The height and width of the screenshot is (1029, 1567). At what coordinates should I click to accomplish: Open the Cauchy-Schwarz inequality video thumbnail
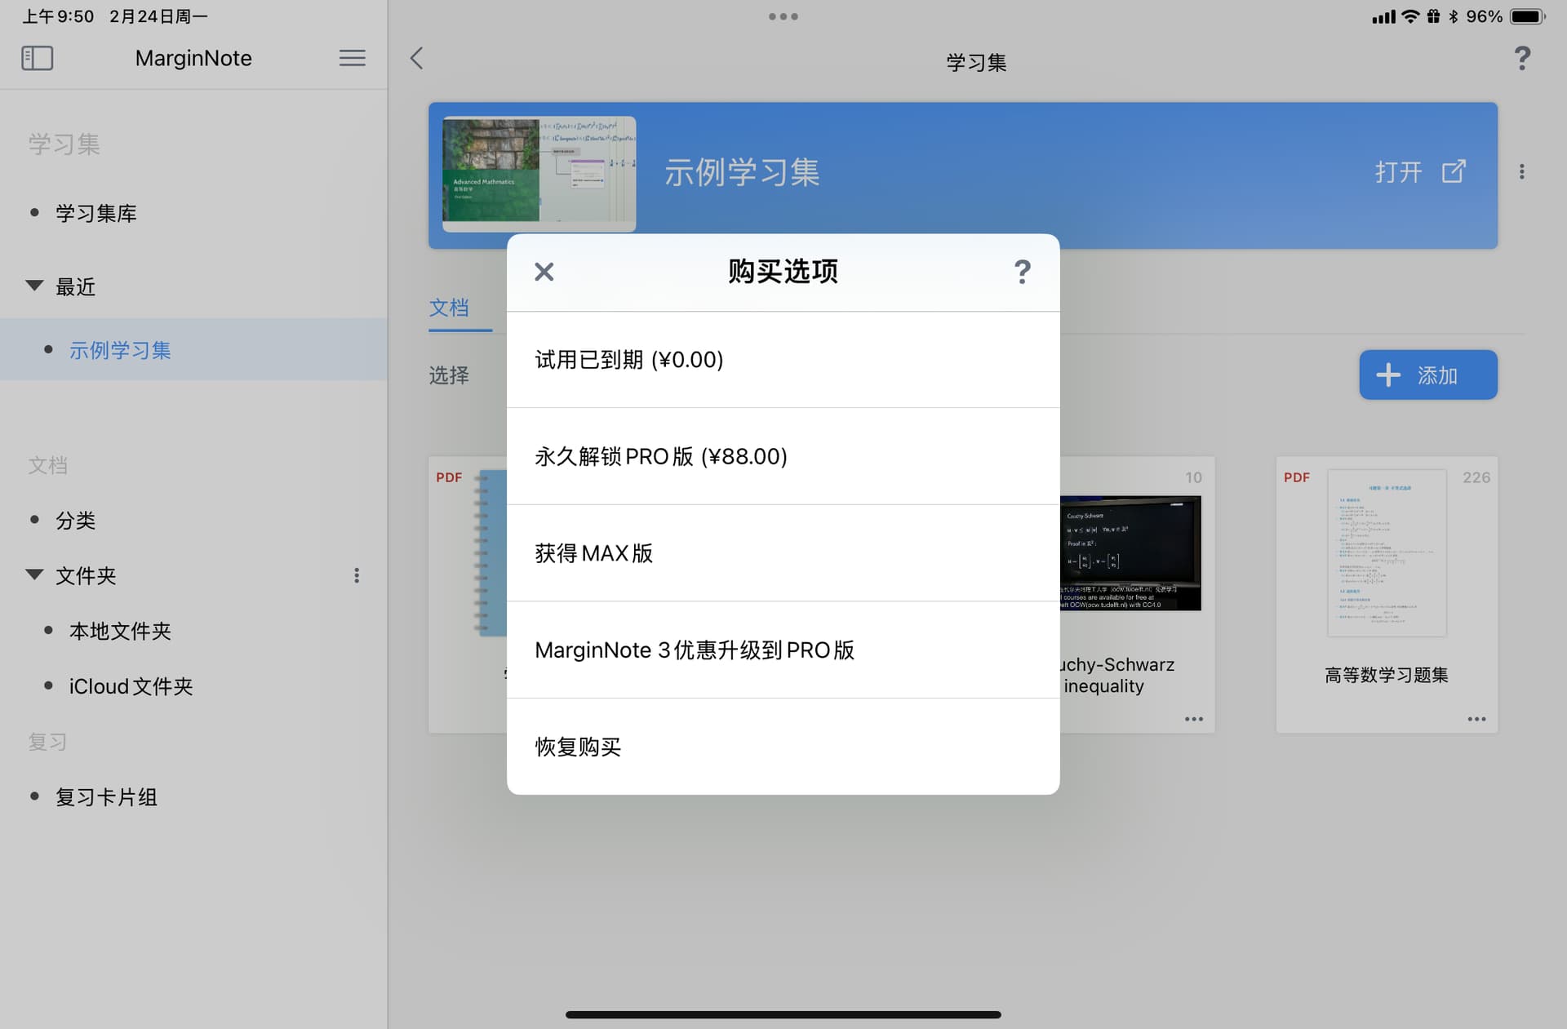(1131, 553)
